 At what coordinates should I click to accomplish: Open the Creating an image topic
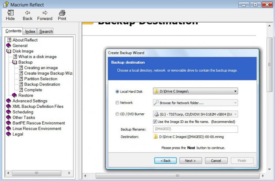click(41, 68)
